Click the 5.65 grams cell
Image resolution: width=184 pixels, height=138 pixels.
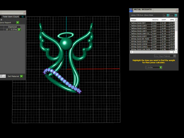click(x=156, y=36)
